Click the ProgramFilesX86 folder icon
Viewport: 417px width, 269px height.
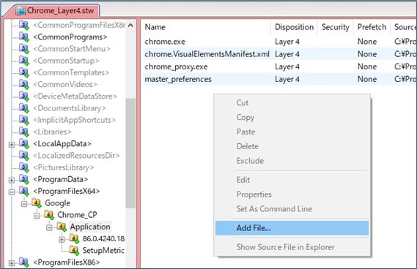click(24, 262)
